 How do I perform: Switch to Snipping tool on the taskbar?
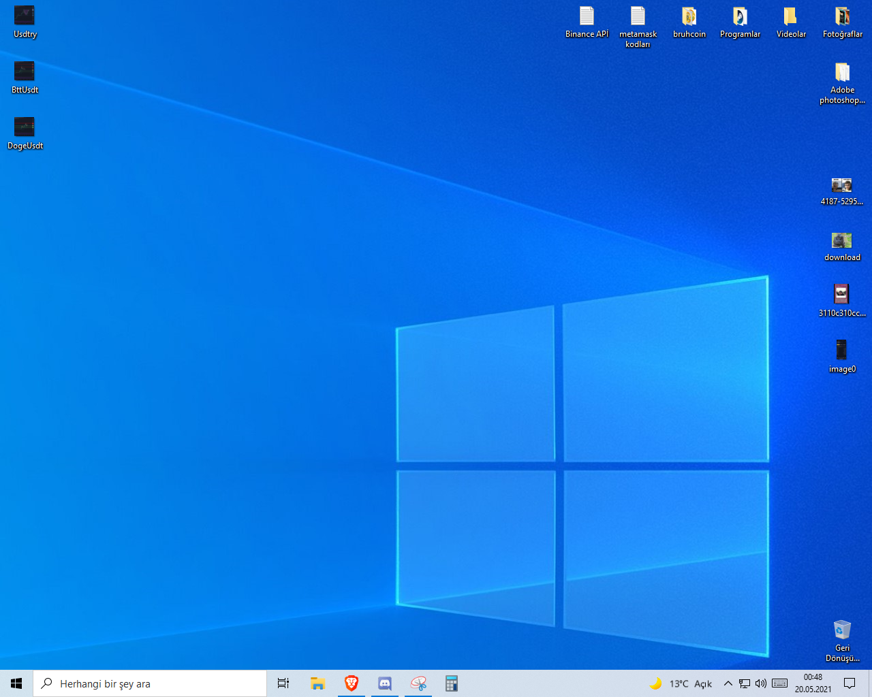tap(418, 683)
